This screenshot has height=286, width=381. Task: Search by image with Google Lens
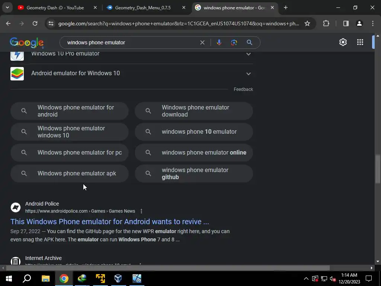pos(234,42)
